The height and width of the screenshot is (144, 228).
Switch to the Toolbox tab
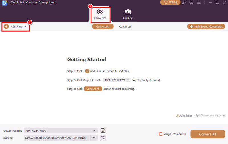pyautogui.click(x=127, y=14)
